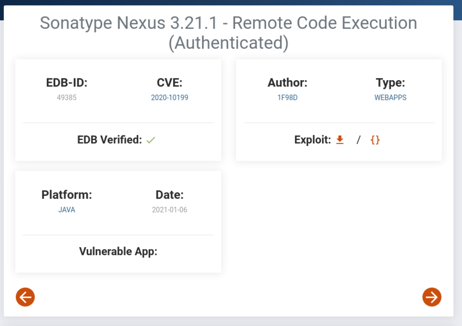Go to next exploit arrow
The image size is (462, 326).
[432, 297]
